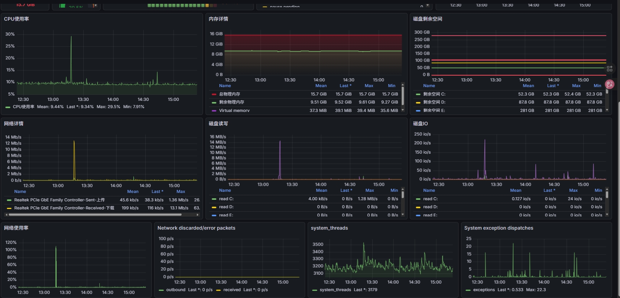Toggle the exceptions series legend
This screenshot has width=620, height=298.
[484, 290]
